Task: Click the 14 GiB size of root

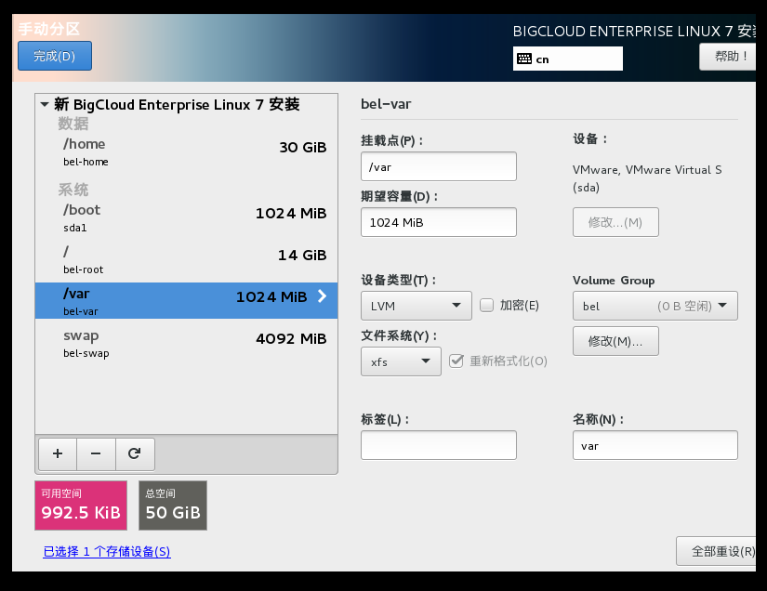Action: 302,256
